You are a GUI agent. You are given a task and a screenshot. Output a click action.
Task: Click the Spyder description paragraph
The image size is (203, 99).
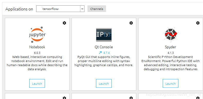[170, 63]
